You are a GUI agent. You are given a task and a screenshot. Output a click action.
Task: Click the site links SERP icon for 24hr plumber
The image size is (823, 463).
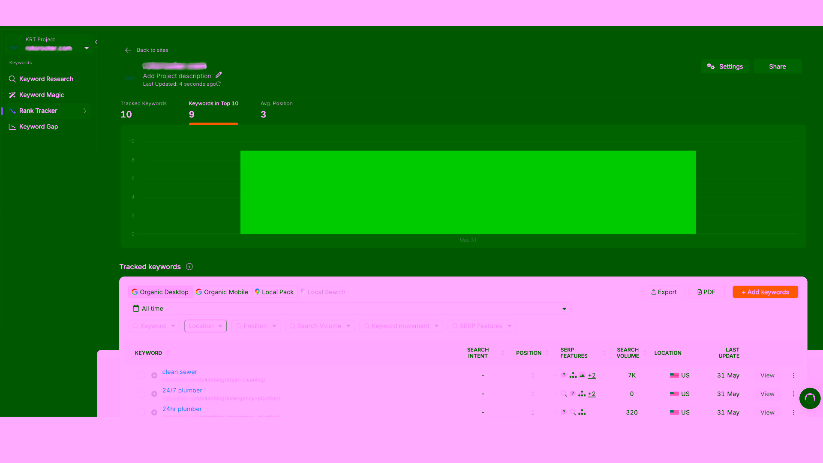coord(582,412)
